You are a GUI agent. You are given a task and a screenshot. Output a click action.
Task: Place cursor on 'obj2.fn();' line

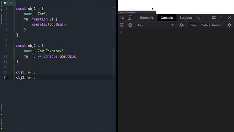26,77
